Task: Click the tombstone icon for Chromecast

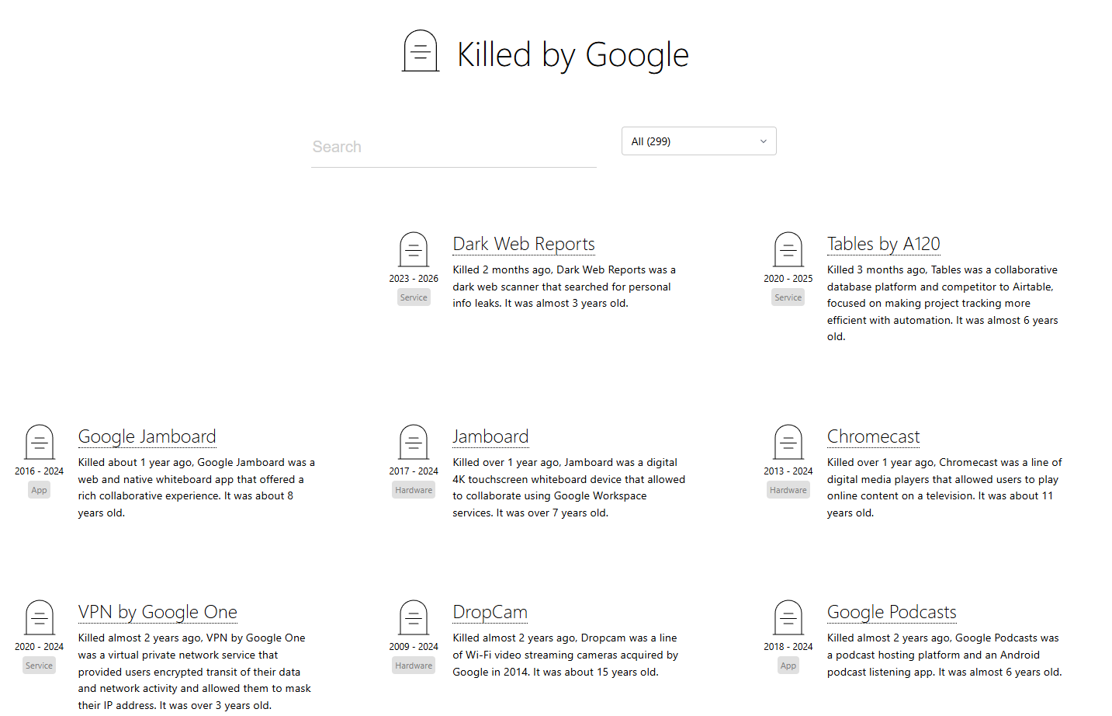Action: click(788, 442)
